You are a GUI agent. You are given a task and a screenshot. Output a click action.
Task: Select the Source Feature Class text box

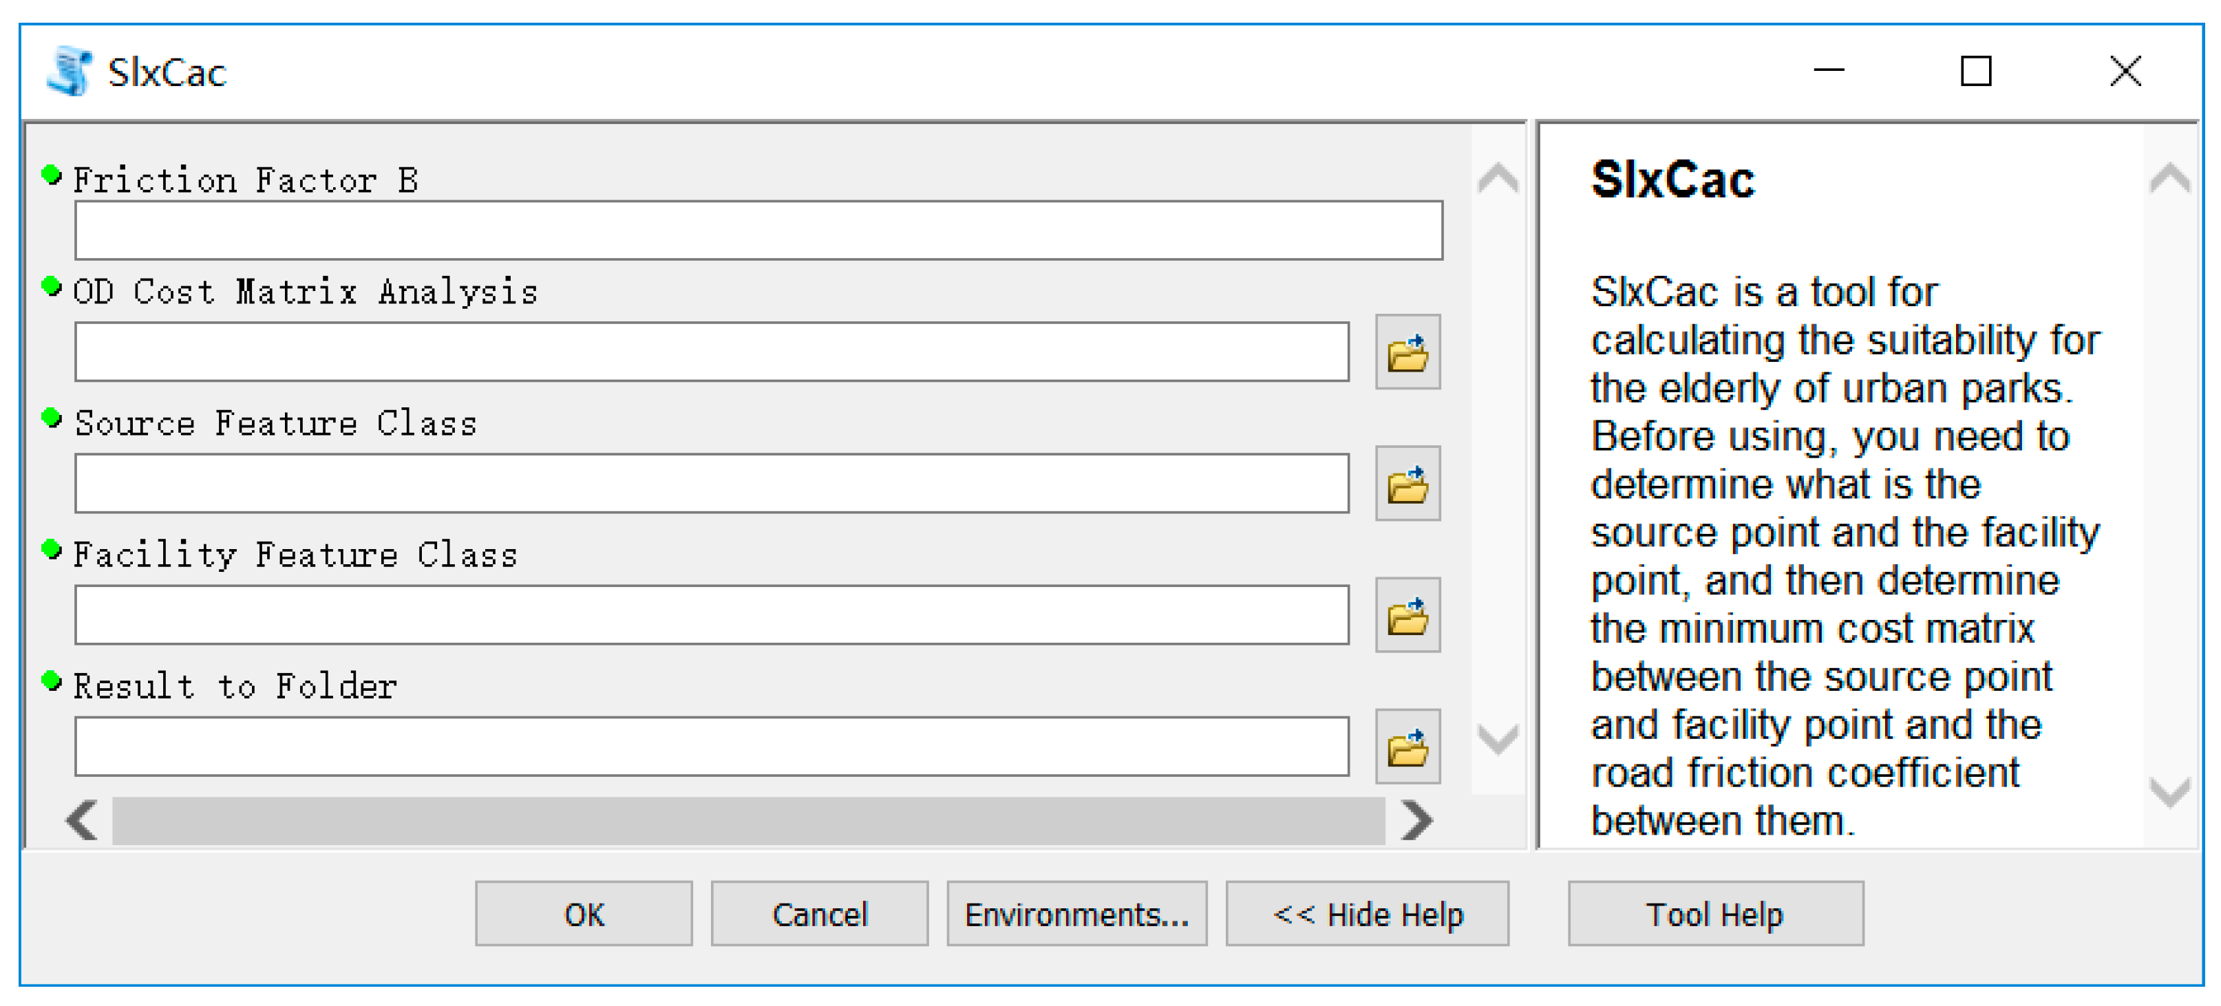[710, 484]
